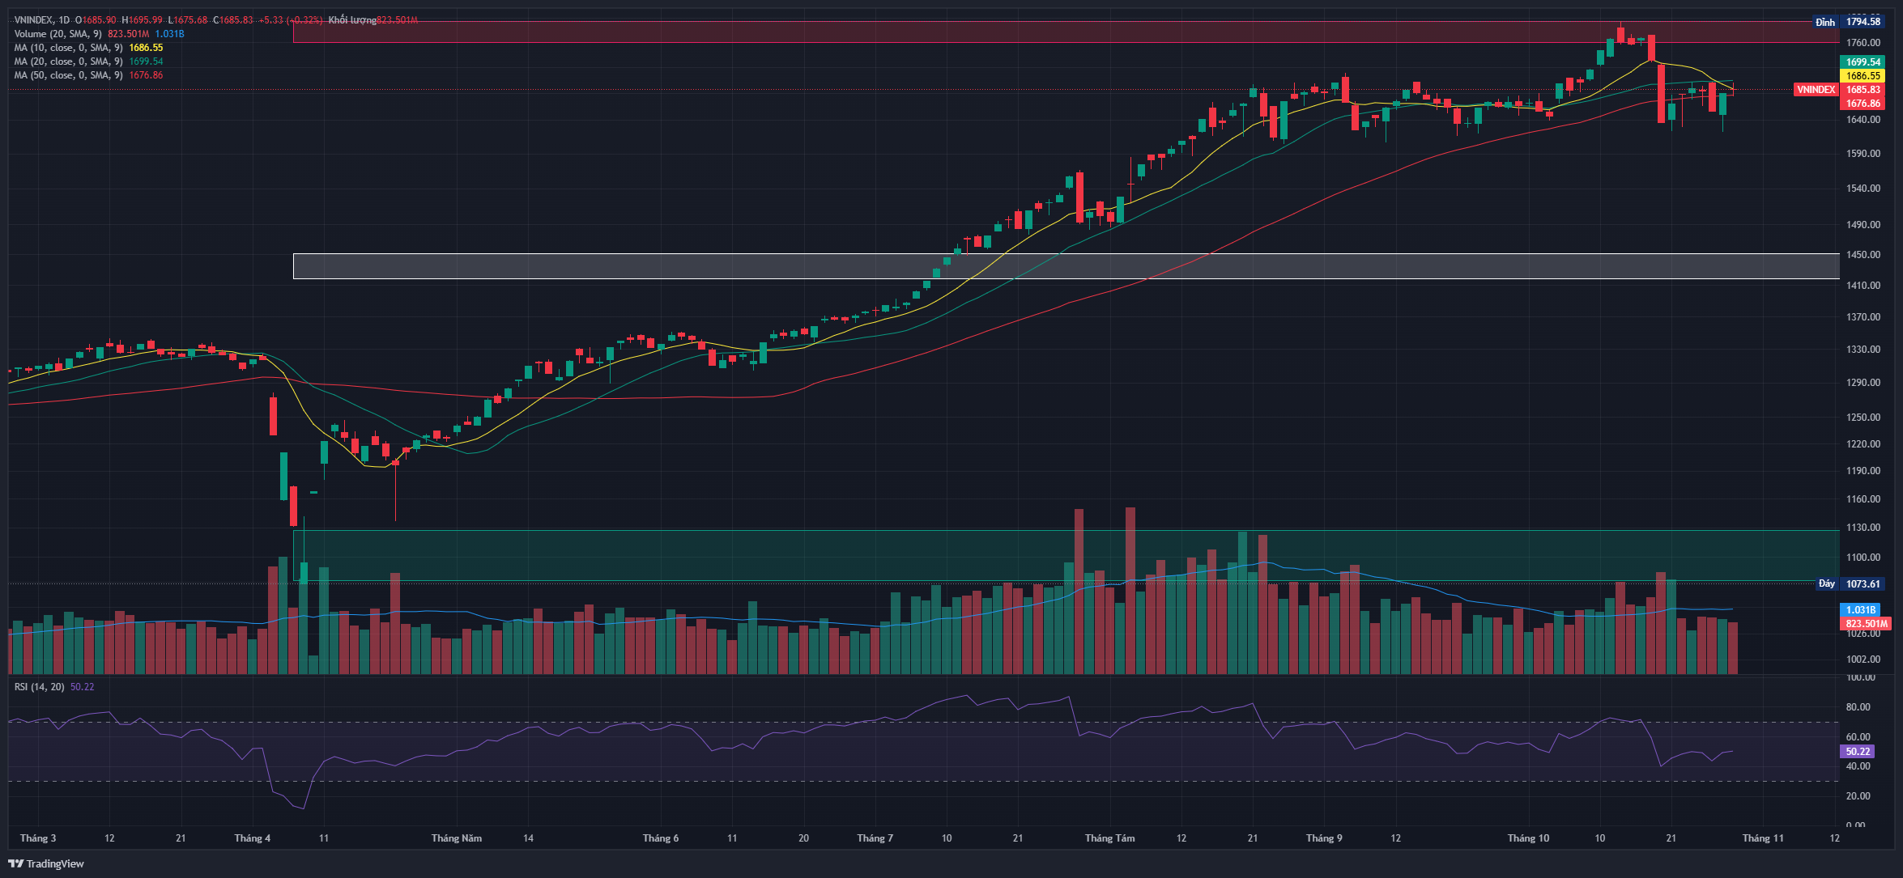Click the TradingView logo

(x=46, y=863)
